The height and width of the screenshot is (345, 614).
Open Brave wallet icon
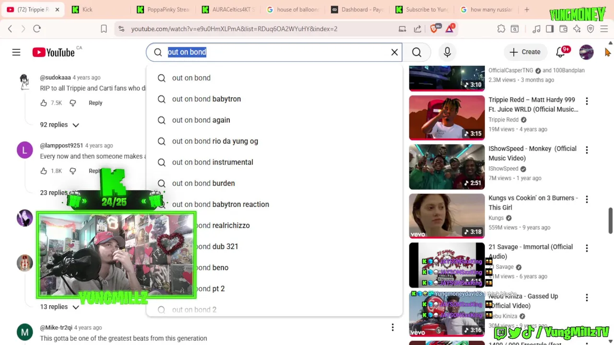[564, 29]
